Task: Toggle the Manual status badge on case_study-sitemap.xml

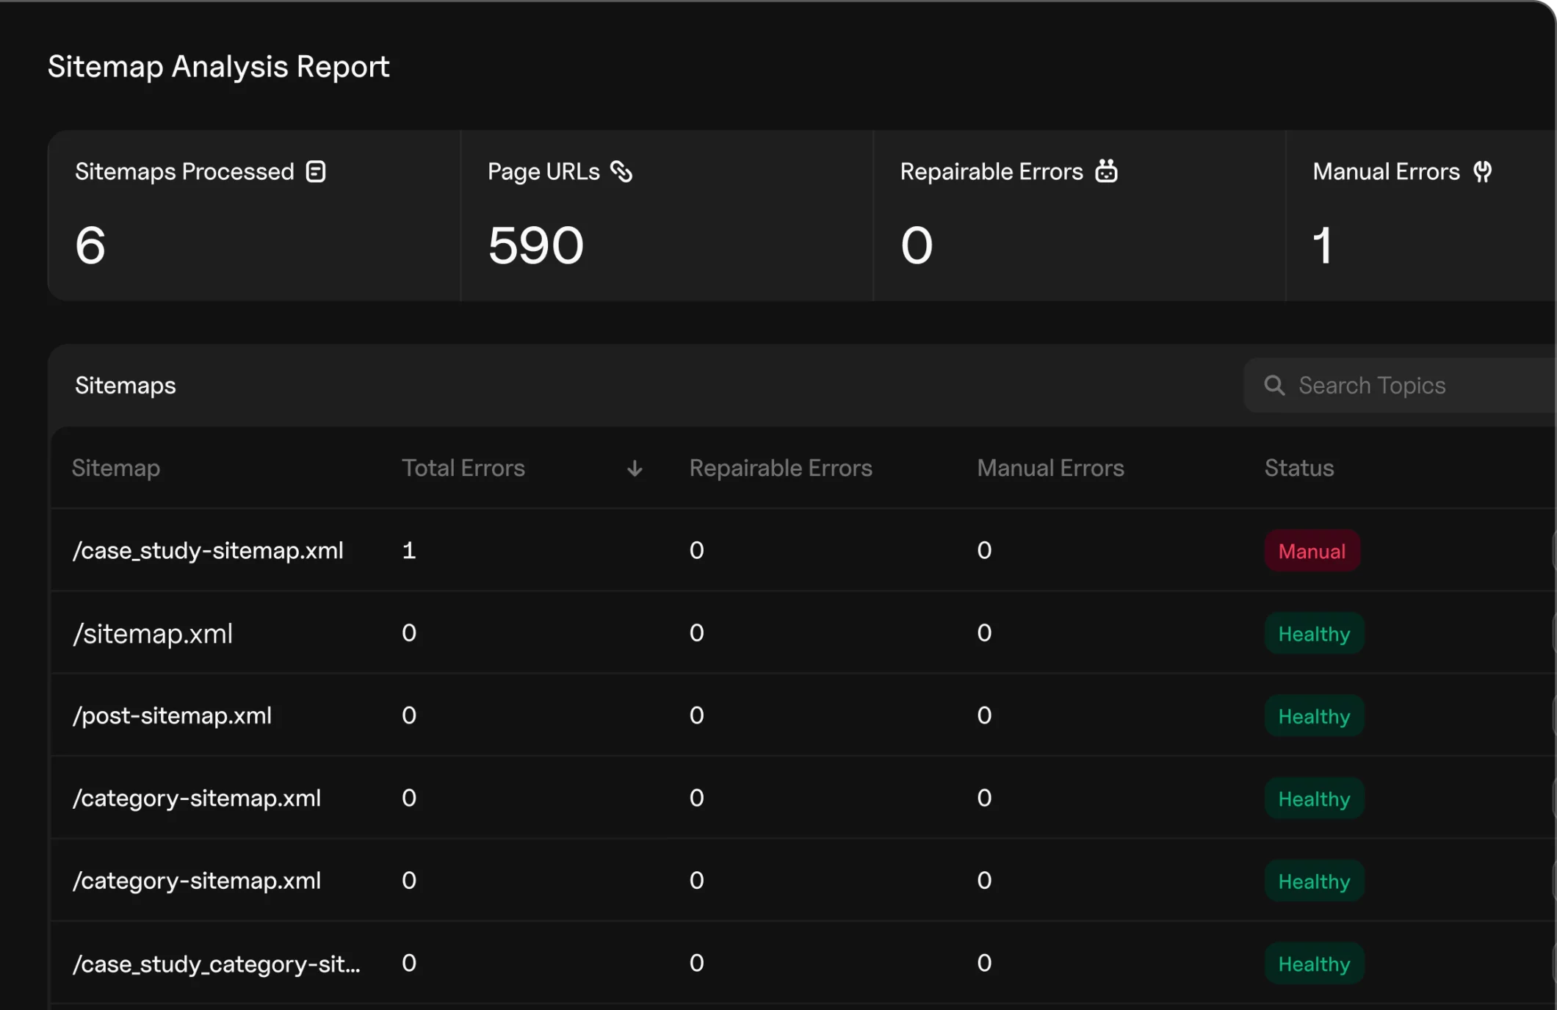Action: [x=1312, y=551]
